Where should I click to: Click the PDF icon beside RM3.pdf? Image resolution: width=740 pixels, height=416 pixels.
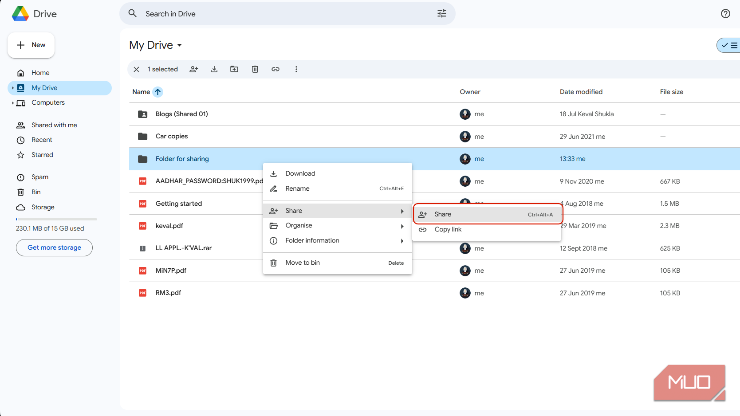142,293
